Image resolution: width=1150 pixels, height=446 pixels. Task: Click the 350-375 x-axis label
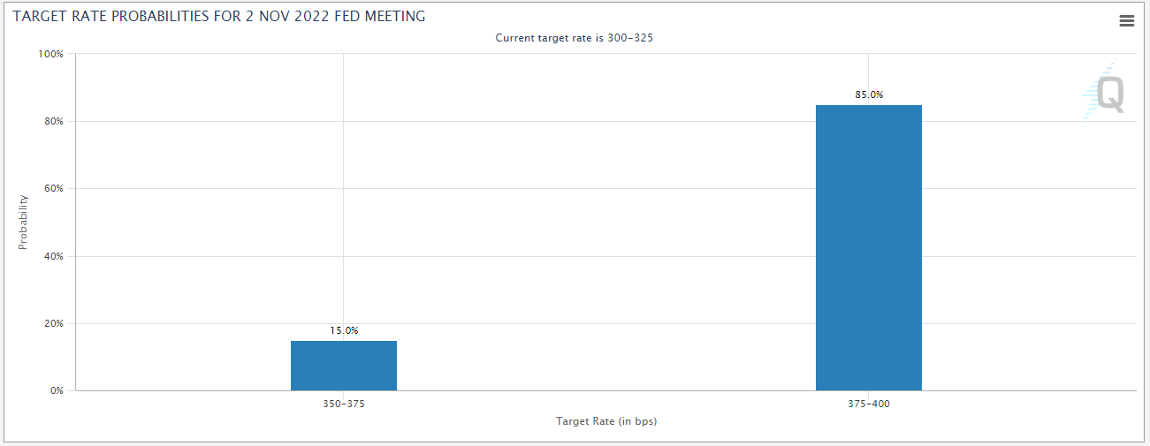click(344, 404)
